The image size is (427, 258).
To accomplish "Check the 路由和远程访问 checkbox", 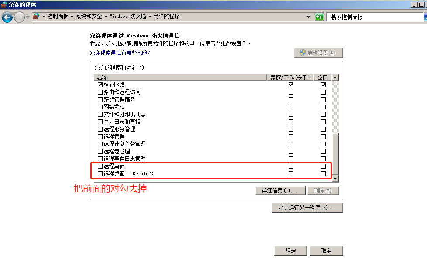I will [100, 92].
